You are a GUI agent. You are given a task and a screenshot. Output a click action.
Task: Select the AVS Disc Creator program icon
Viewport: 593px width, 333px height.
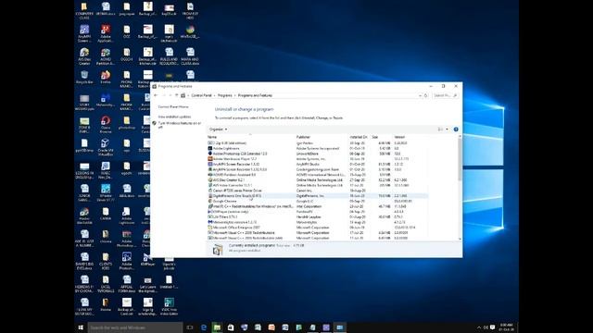[x=210, y=180]
